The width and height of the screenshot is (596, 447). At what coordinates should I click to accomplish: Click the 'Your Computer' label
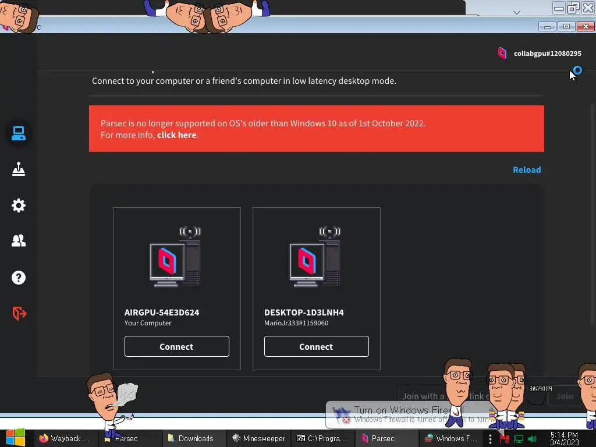point(148,323)
